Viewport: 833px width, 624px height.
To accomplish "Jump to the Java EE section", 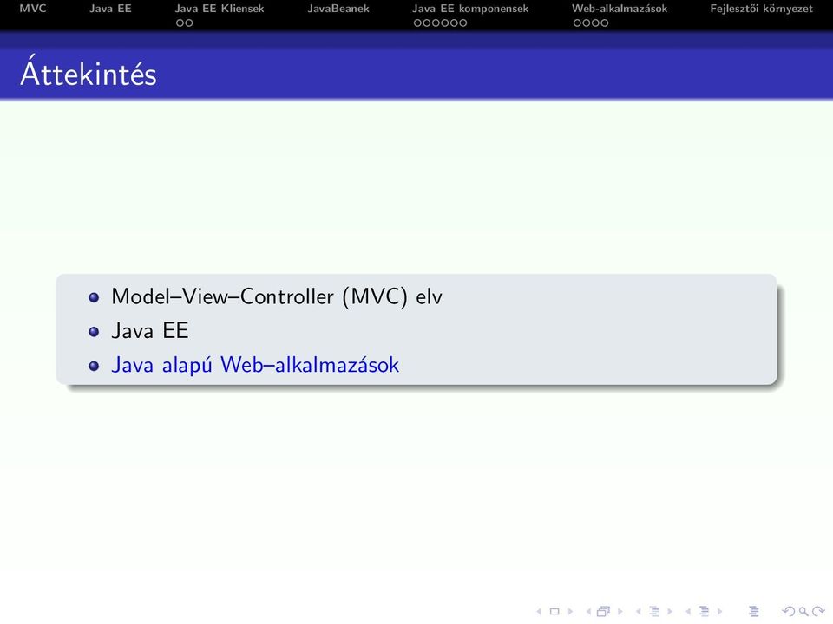I will pos(110,9).
